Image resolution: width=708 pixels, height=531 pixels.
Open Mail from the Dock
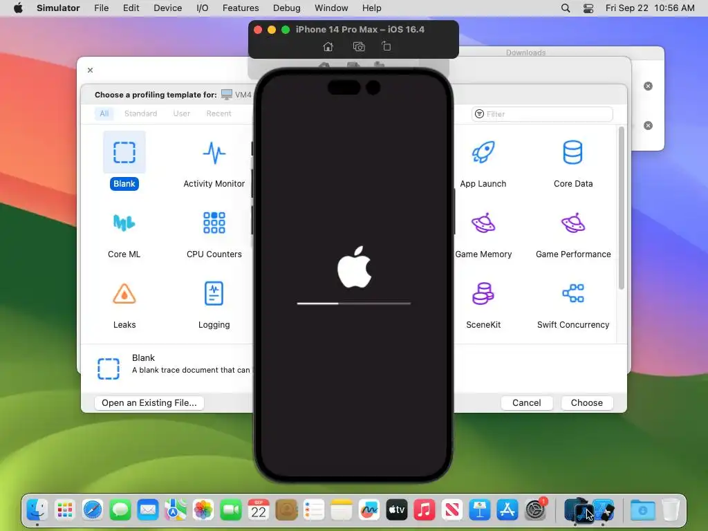pyautogui.click(x=148, y=510)
